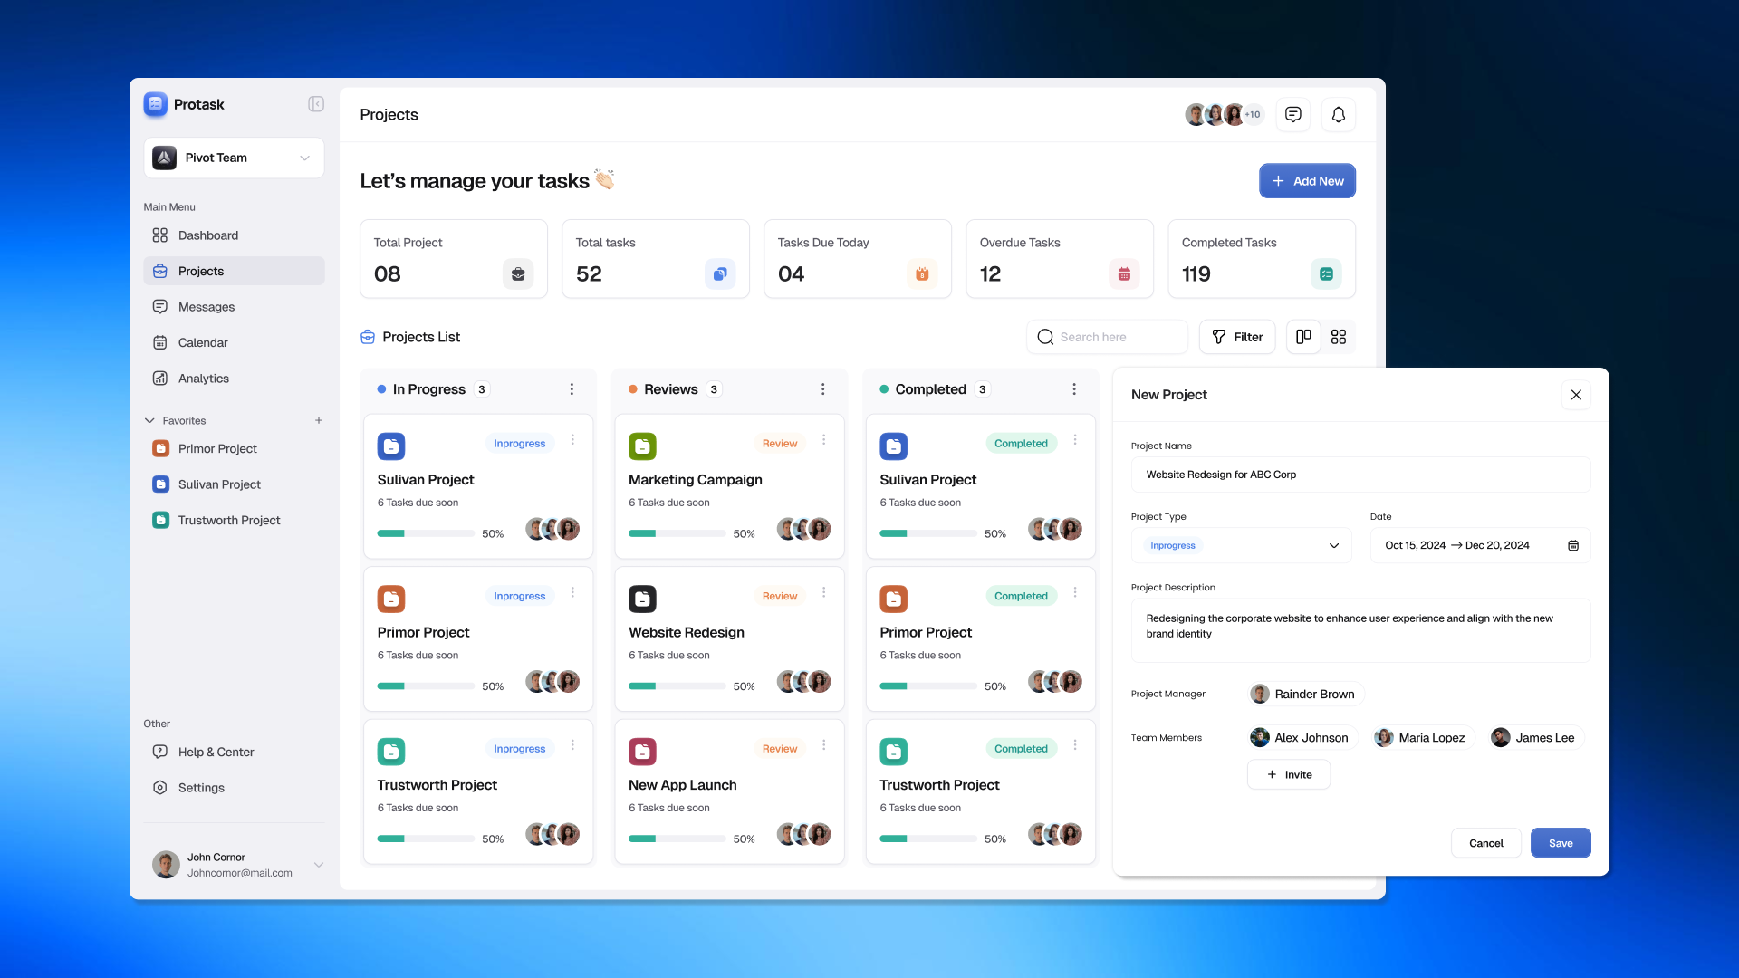Viewport: 1739px width, 978px height.
Task: Select the grid view icon
Action: 1339,336
